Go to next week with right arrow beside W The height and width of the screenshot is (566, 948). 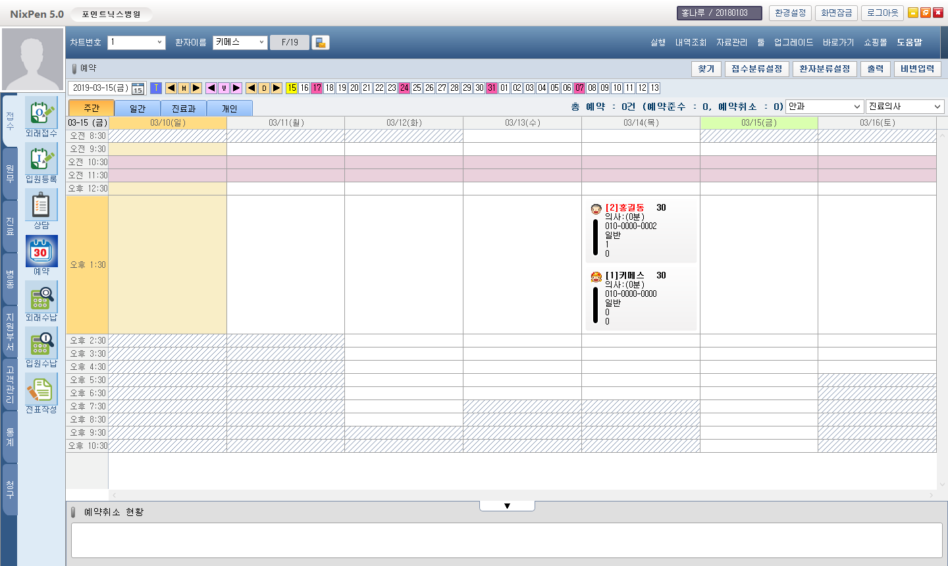pos(236,88)
